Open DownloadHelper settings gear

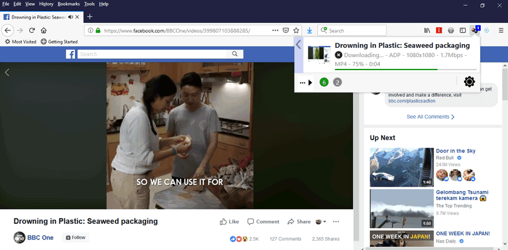(x=469, y=82)
